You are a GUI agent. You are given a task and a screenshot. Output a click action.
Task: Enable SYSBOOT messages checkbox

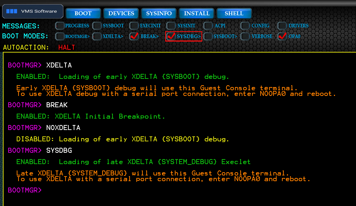tap(97, 26)
